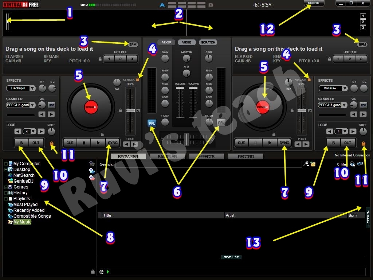Click the MASTER volume knob

[186, 58]
